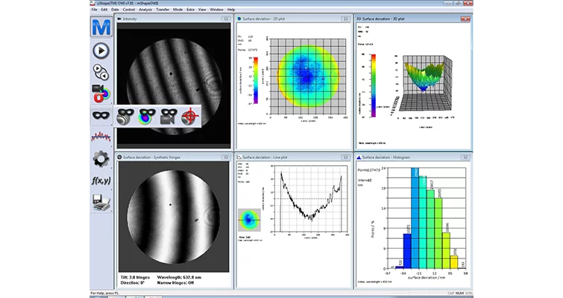Screen dimensions: 563x298
Task: Click the Histogram panel blue peak icon
Action: click(359, 157)
